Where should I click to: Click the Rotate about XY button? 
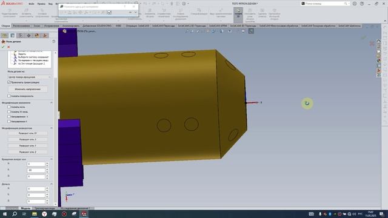(28, 133)
